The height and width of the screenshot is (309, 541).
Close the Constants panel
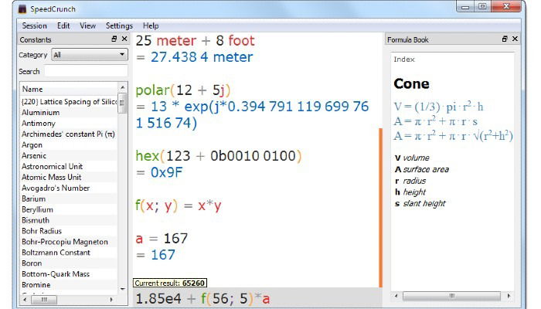tap(124, 39)
